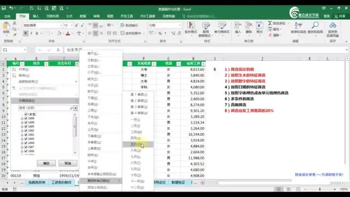The height and width of the screenshot is (197, 350).
Task: Expand the 1996 year tree node
Action: 22,123
